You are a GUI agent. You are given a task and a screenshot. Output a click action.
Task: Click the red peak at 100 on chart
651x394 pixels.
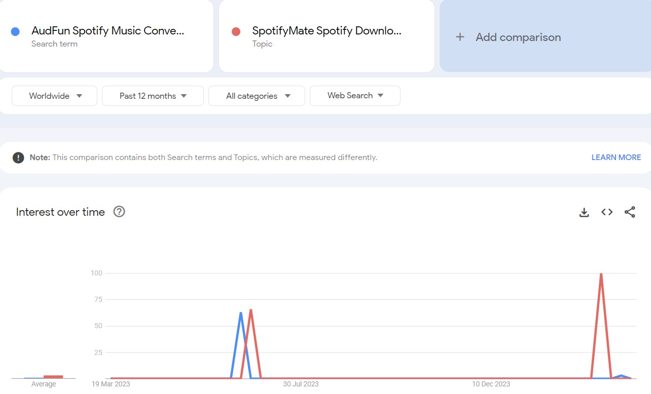(x=601, y=274)
